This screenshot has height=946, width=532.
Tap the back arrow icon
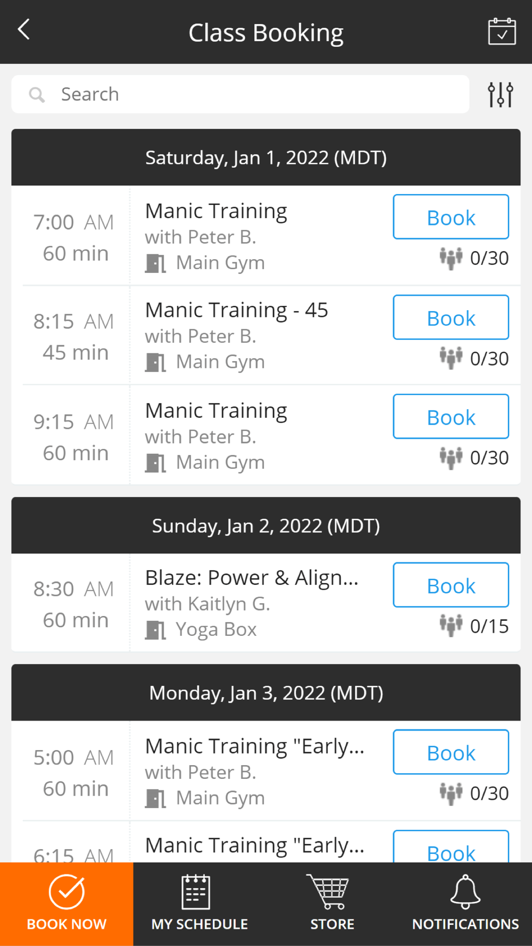[x=23, y=30]
